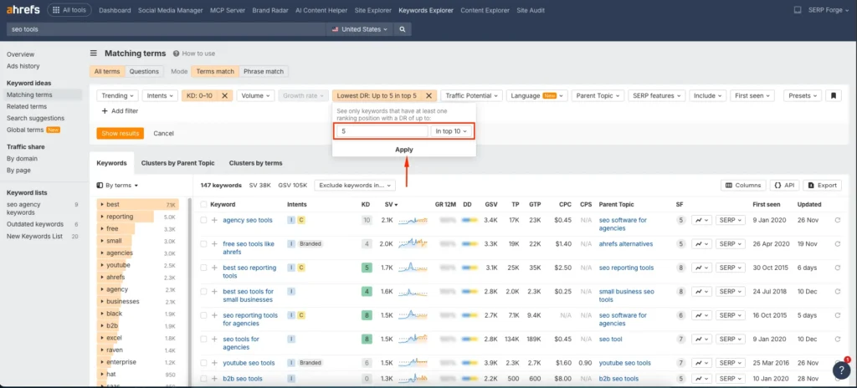This screenshot has width=857, height=388.
Task: Expand the United States country selector
Action: (x=360, y=29)
